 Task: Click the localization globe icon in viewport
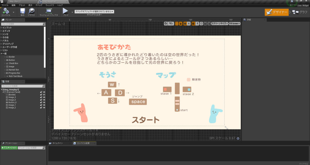166,23
